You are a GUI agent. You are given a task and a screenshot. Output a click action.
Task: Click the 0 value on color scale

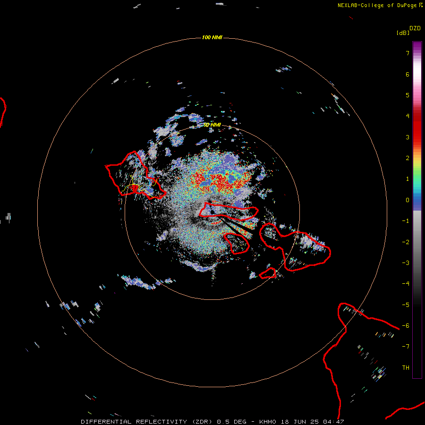[x=408, y=200]
